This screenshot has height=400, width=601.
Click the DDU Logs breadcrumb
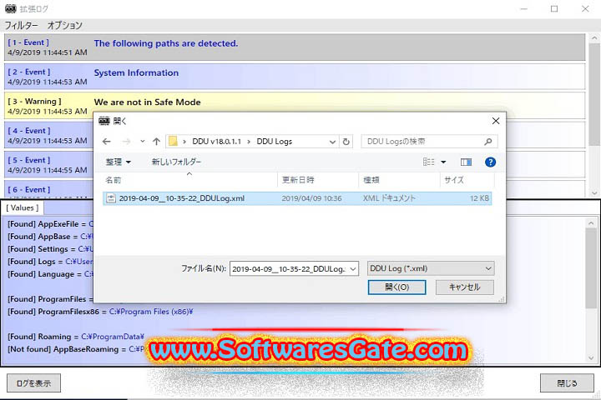click(x=275, y=142)
